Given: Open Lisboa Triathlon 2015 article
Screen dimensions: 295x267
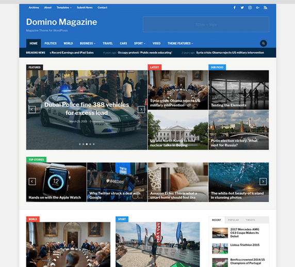Looking at the screenshot, I should (245, 245).
